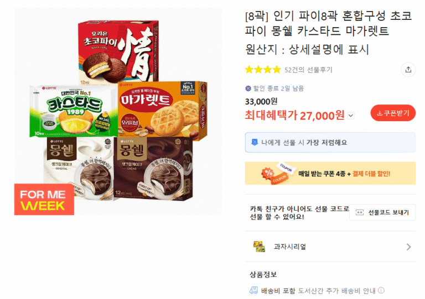Open the 52건의 선물후기 reviews link
The image size is (425, 299).
308,70
